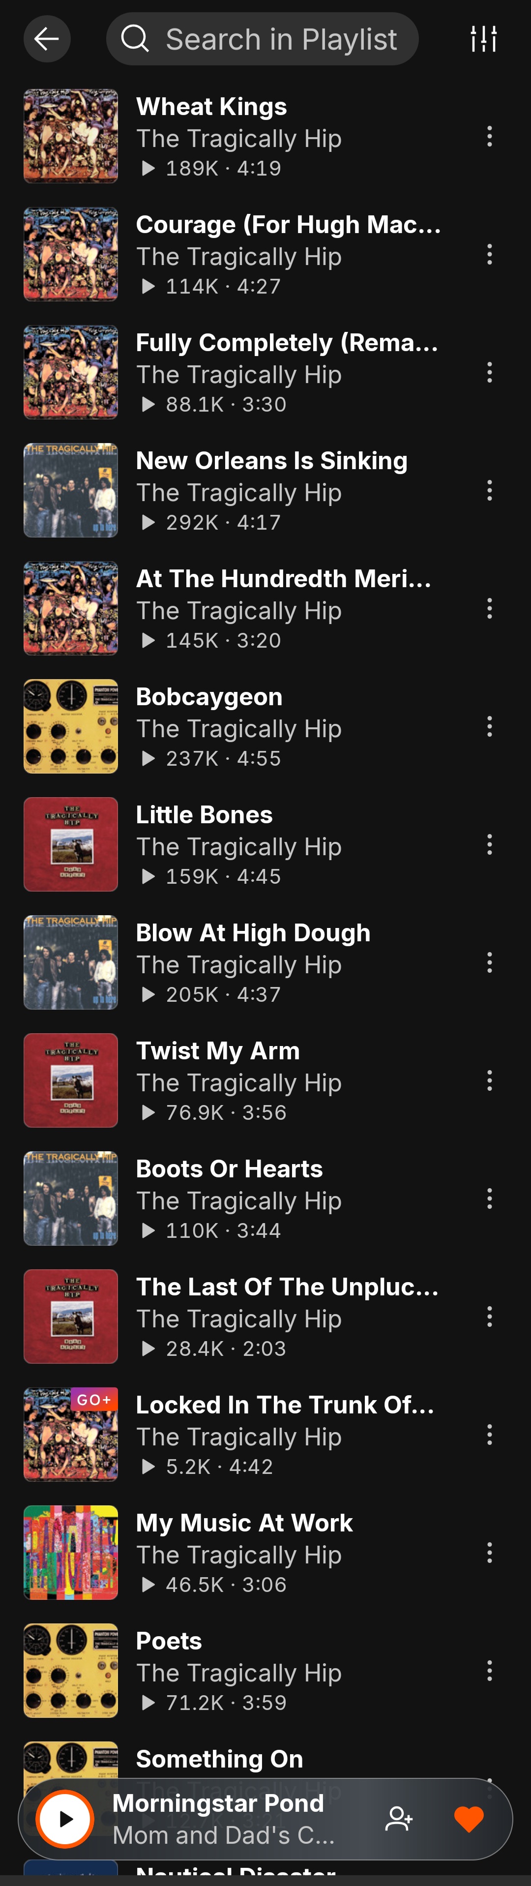Open options for Boots Or Hearts
The width and height of the screenshot is (531, 1886).
489,1198
